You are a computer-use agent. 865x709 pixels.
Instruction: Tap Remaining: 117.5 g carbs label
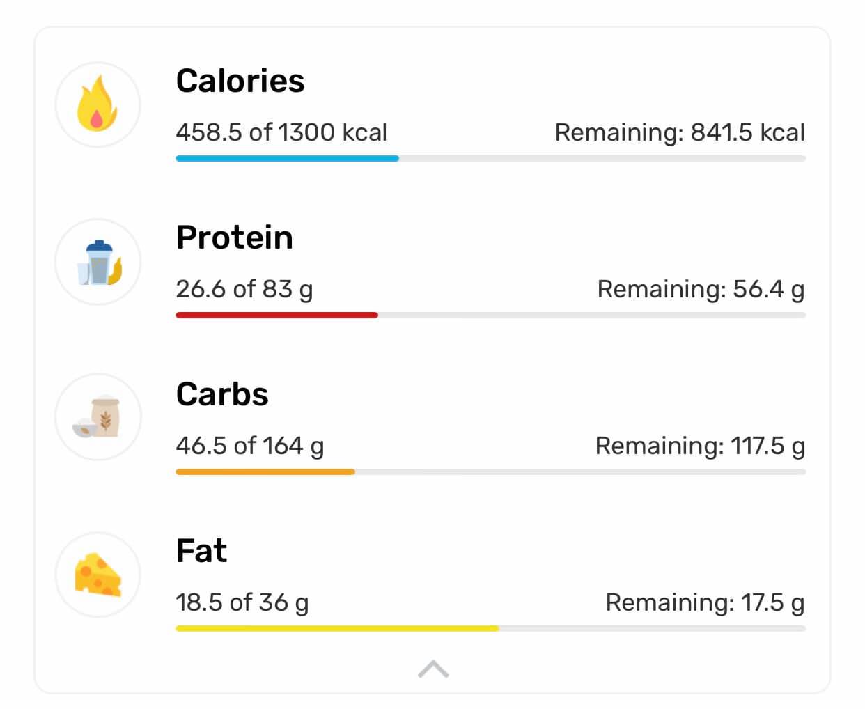coord(700,446)
